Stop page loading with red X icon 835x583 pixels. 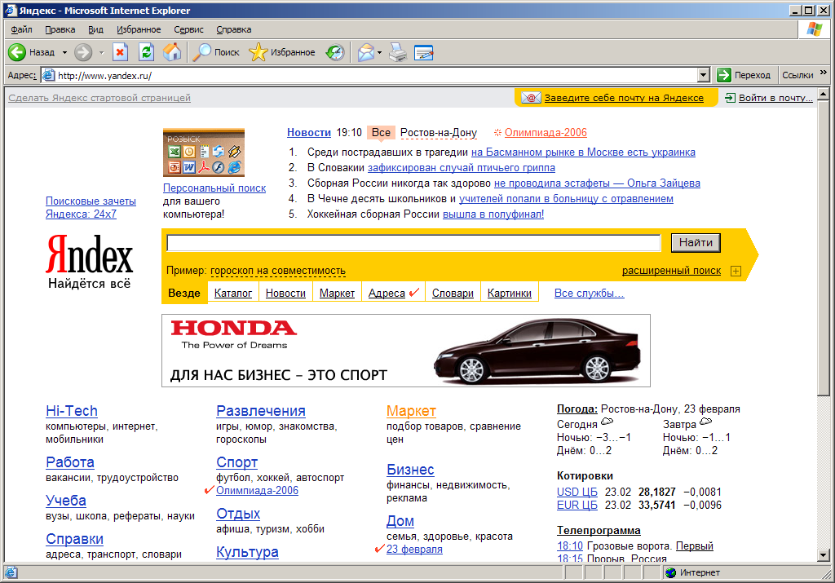click(x=121, y=52)
